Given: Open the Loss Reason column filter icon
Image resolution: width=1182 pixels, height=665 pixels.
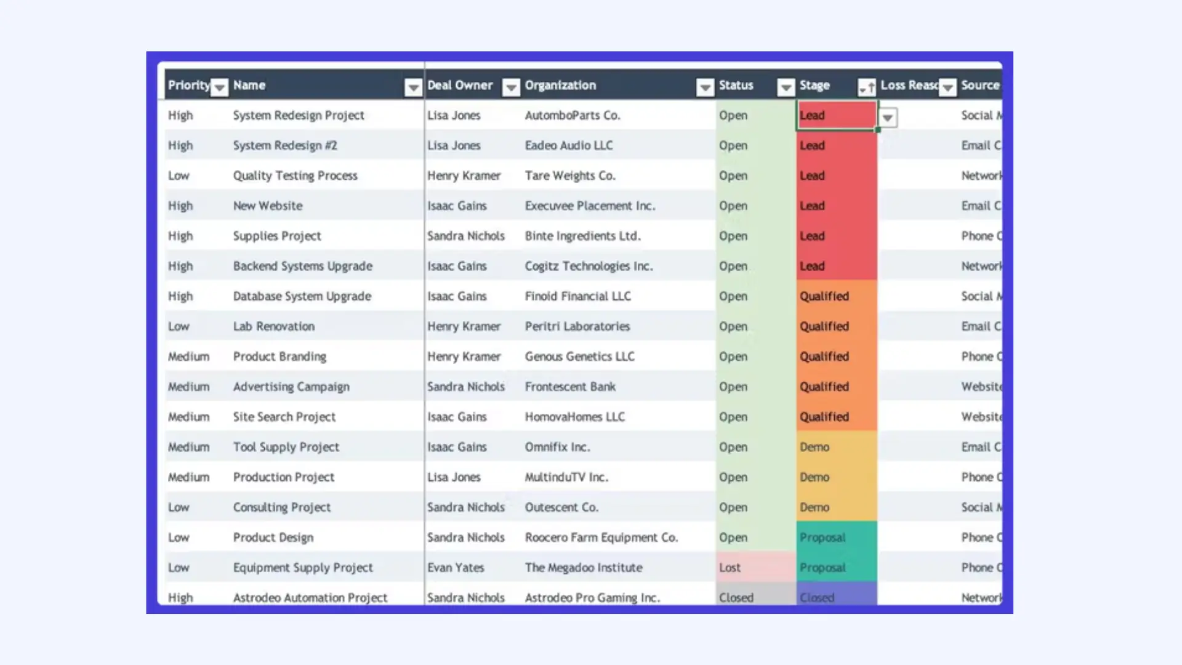Looking at the screenshot, I should [x=947, y=87].
